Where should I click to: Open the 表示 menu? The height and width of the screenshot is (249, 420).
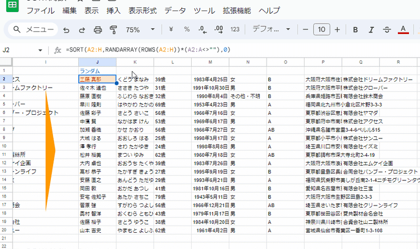[91, 10]
